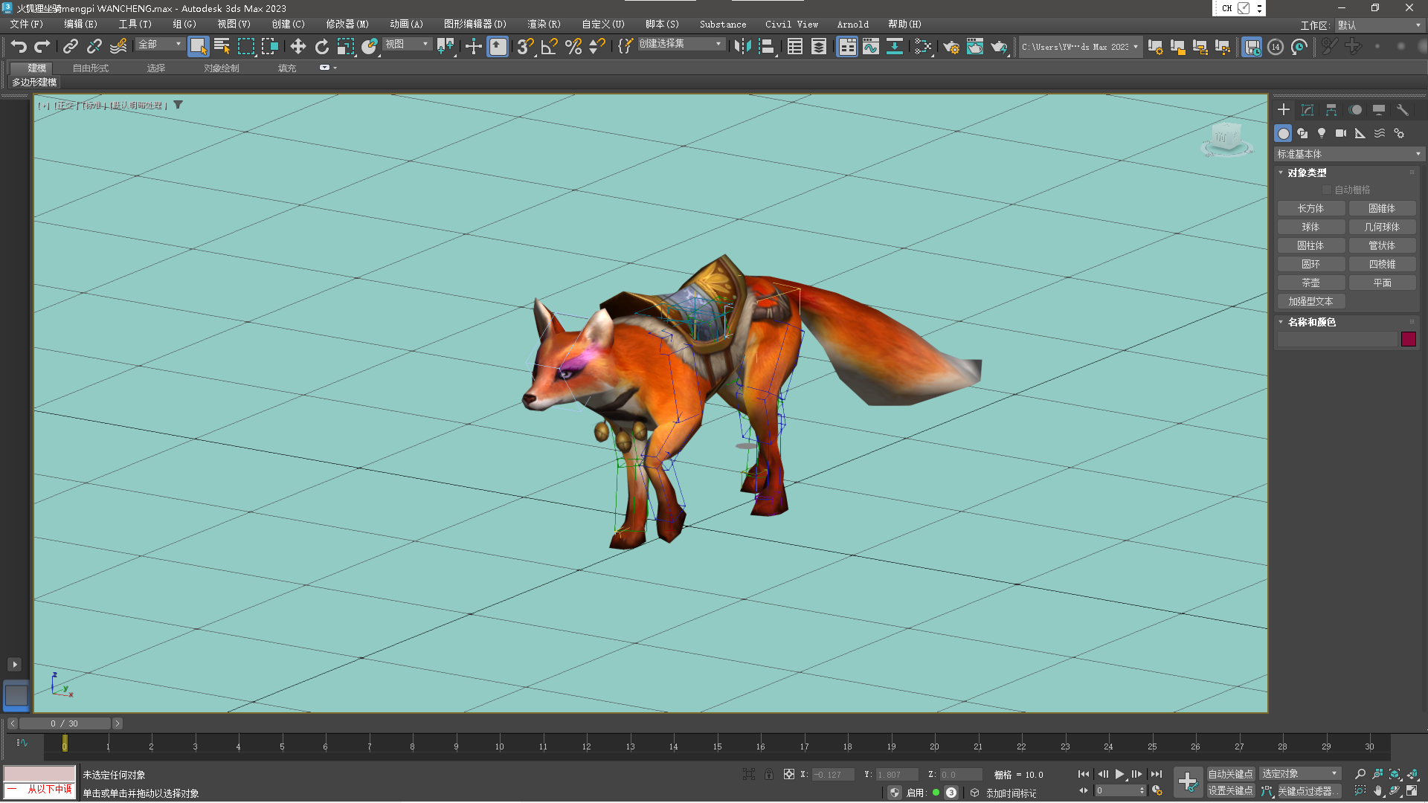This screenshot has height=803, width=1428.
Task: Switch to the Modify panel tab
Action: [1308, 110]
